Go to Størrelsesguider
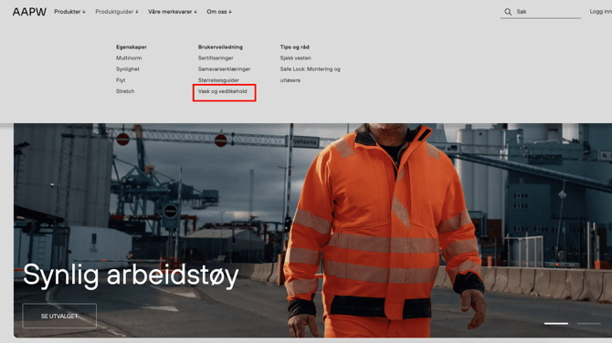 (218, 80)
